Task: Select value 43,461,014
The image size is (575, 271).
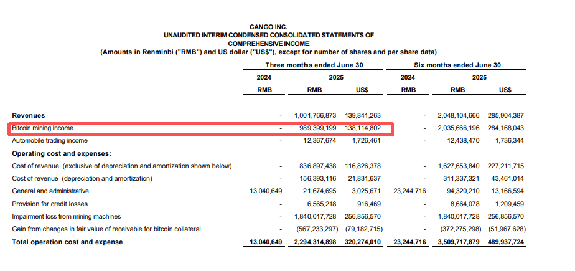Action: (508, 178)
